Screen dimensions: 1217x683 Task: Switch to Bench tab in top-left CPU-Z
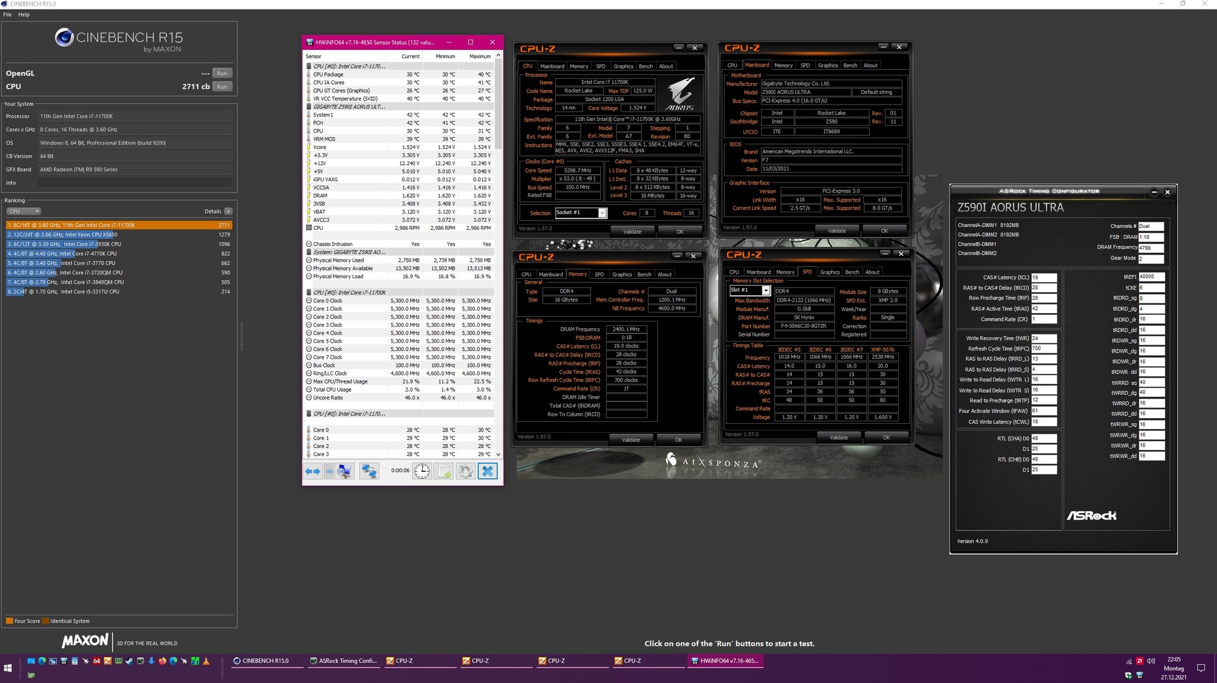coord(645,66)
